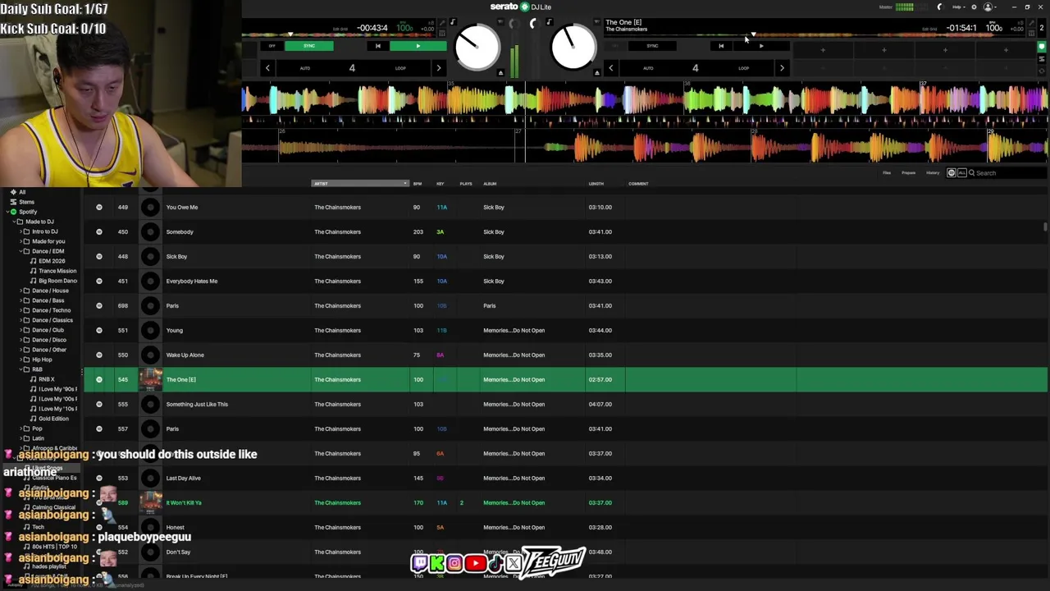Click The One [E] album art thumbnail
This screenshot has width=1050, height=591.
pos(151,379)
